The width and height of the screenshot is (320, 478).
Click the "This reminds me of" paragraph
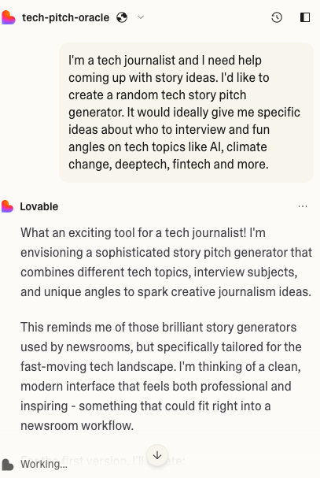(x=160, y=376)
